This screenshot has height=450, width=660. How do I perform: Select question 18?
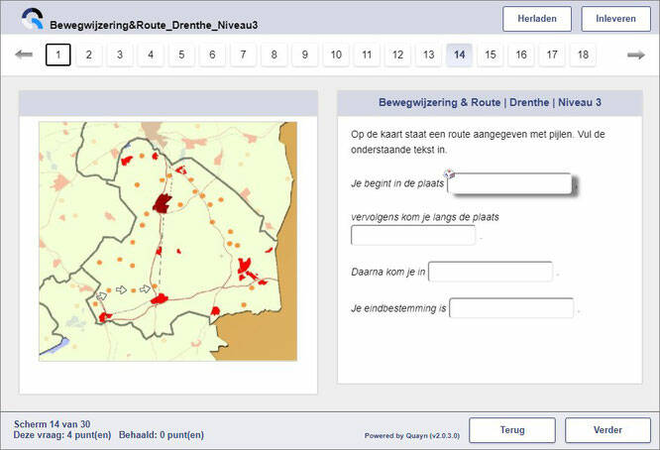583,55
